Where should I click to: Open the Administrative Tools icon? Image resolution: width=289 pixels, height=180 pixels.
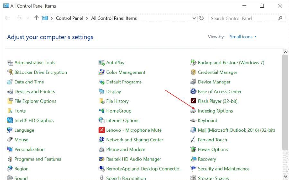tap(10, 63)
